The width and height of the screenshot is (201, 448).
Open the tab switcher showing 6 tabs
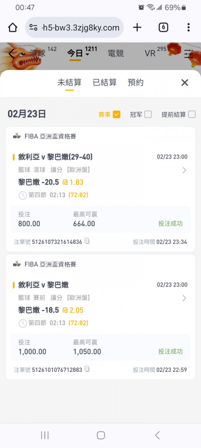click(x=163, y=27)
